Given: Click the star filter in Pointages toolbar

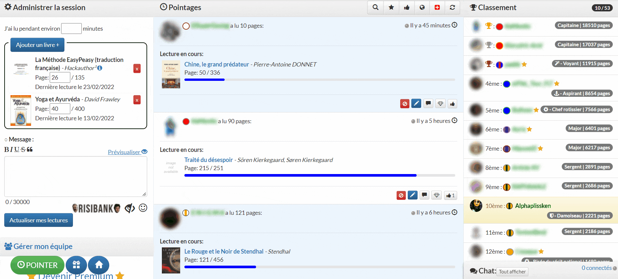Looking at the screenshot, I should 391,7.
